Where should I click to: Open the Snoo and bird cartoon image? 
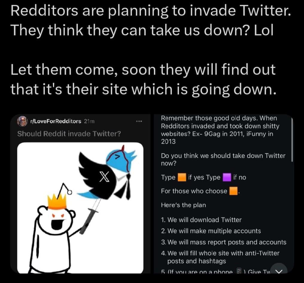click(x=80, y=208)
